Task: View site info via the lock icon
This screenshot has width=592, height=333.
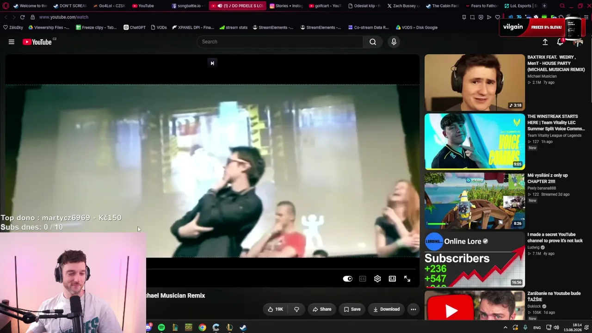Action: click(x=32, y=17)
